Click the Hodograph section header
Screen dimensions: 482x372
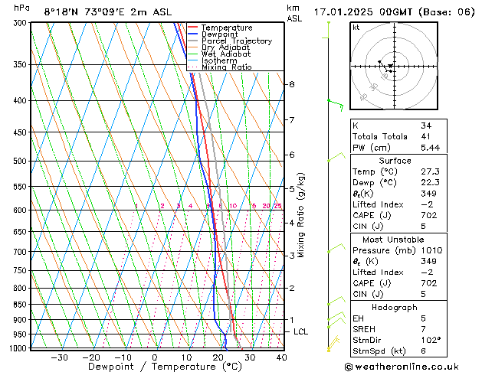[x=395, y=307]
